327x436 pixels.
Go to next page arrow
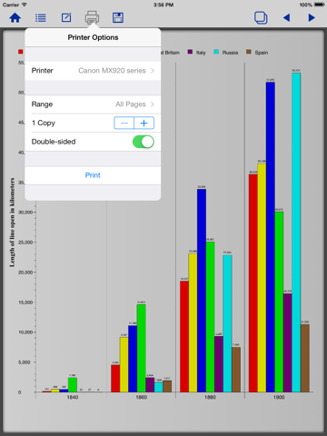pyautogui.click(x=312, y=18)
